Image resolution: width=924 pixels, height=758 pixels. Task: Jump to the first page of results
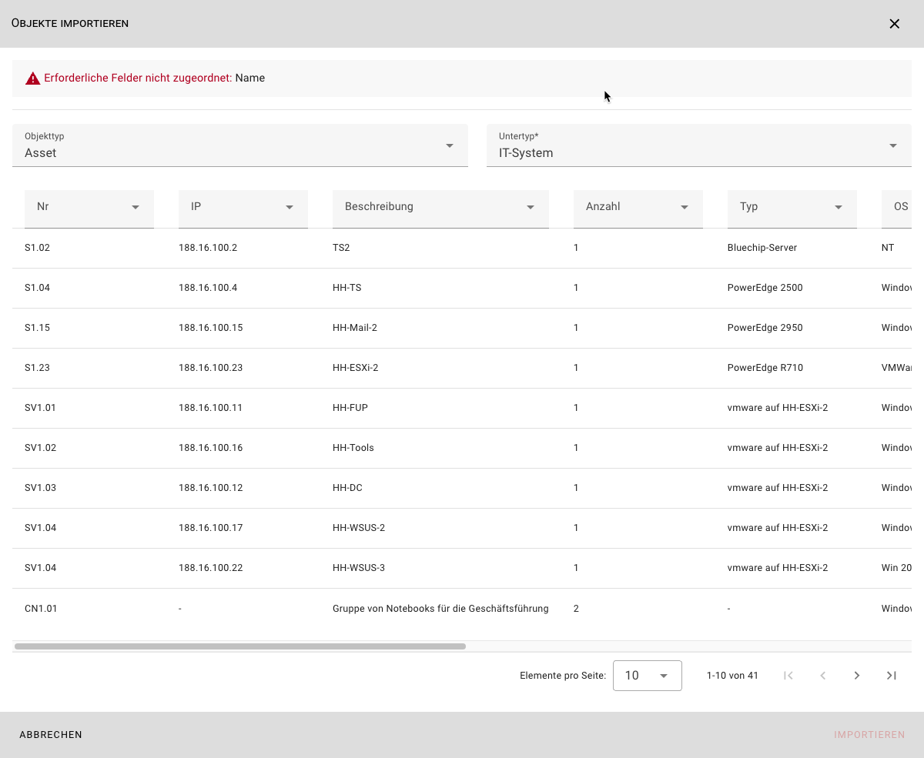pyautogui.click(x=788, y=676)
